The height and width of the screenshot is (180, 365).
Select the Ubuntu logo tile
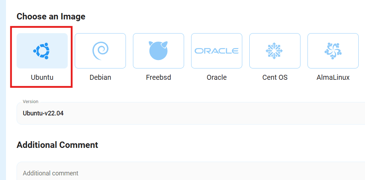pos(42,51)
